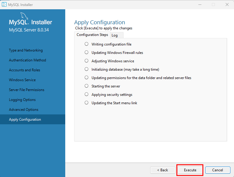The width and height of the screenshot is (234, 177).
Task: Select the Updating the Start menu link circle
Action: point(86,103)
